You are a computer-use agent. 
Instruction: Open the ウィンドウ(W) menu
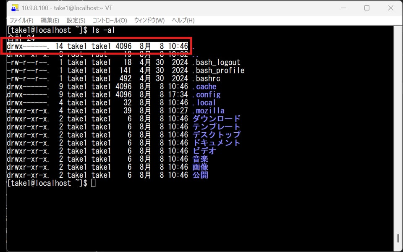point(149,20)
